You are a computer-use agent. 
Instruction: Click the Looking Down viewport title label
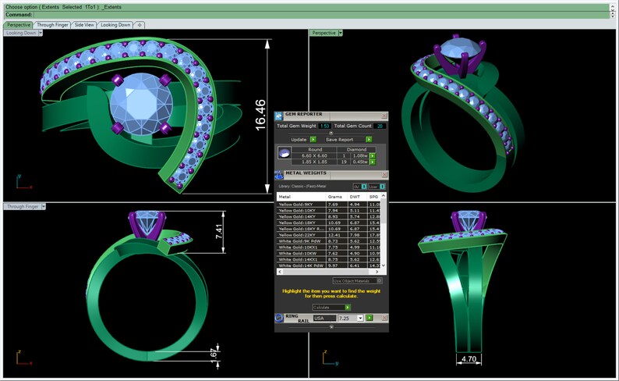click(x=21, y=34)
